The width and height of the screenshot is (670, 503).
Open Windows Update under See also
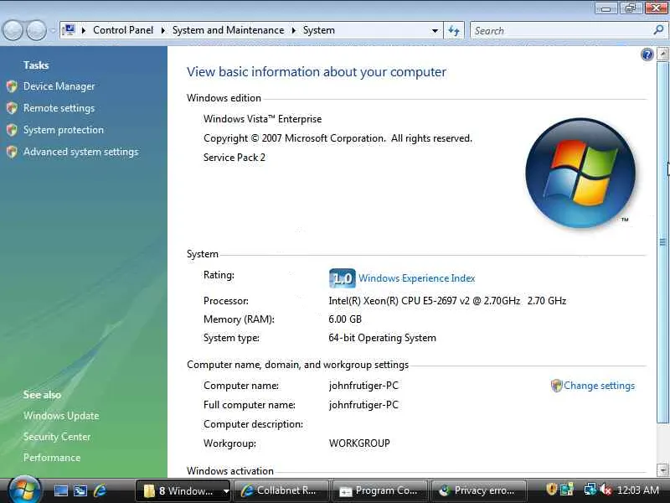(61, 416)
